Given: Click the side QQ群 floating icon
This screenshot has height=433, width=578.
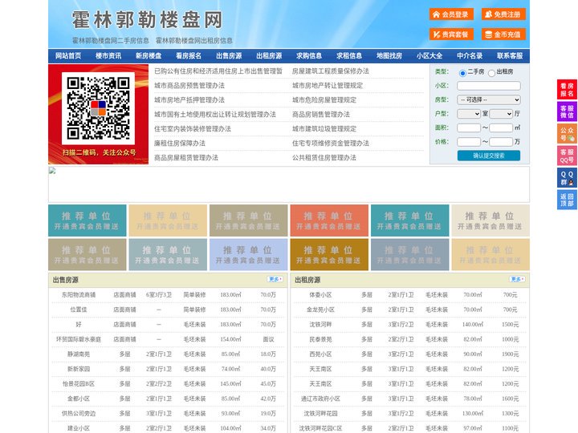Looking at the screenshot, I should [567, 178].
